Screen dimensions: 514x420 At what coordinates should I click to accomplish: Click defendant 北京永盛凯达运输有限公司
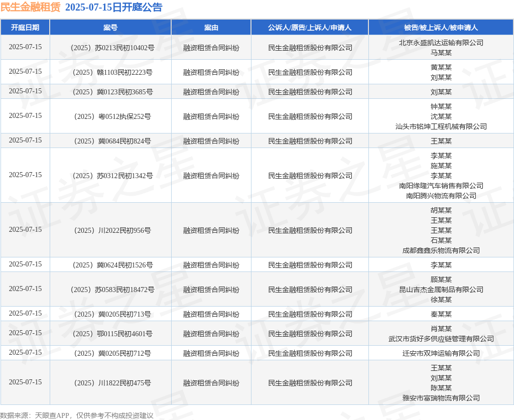point(441,43)
